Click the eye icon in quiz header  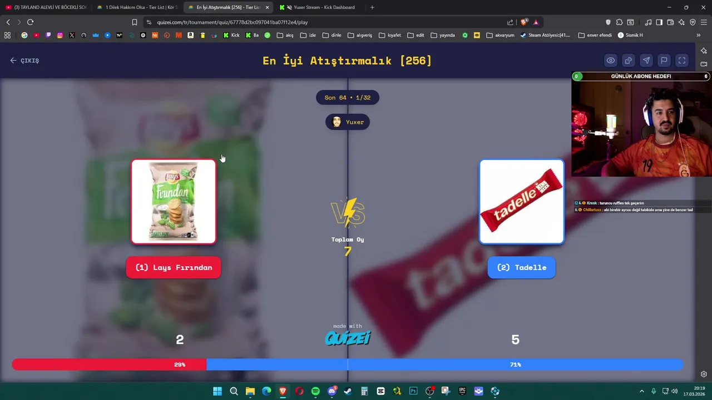point(611,61)
